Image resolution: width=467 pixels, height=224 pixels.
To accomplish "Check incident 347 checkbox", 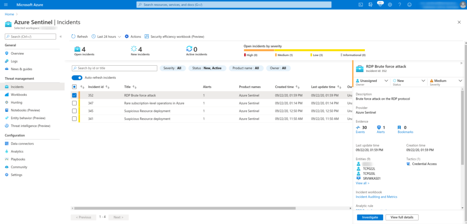I will [74, 103].
